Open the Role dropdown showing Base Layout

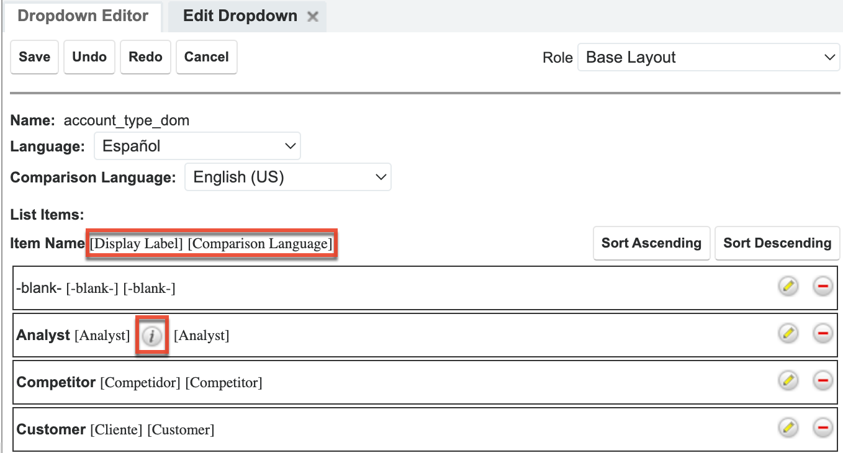click(x=708, y=57)
